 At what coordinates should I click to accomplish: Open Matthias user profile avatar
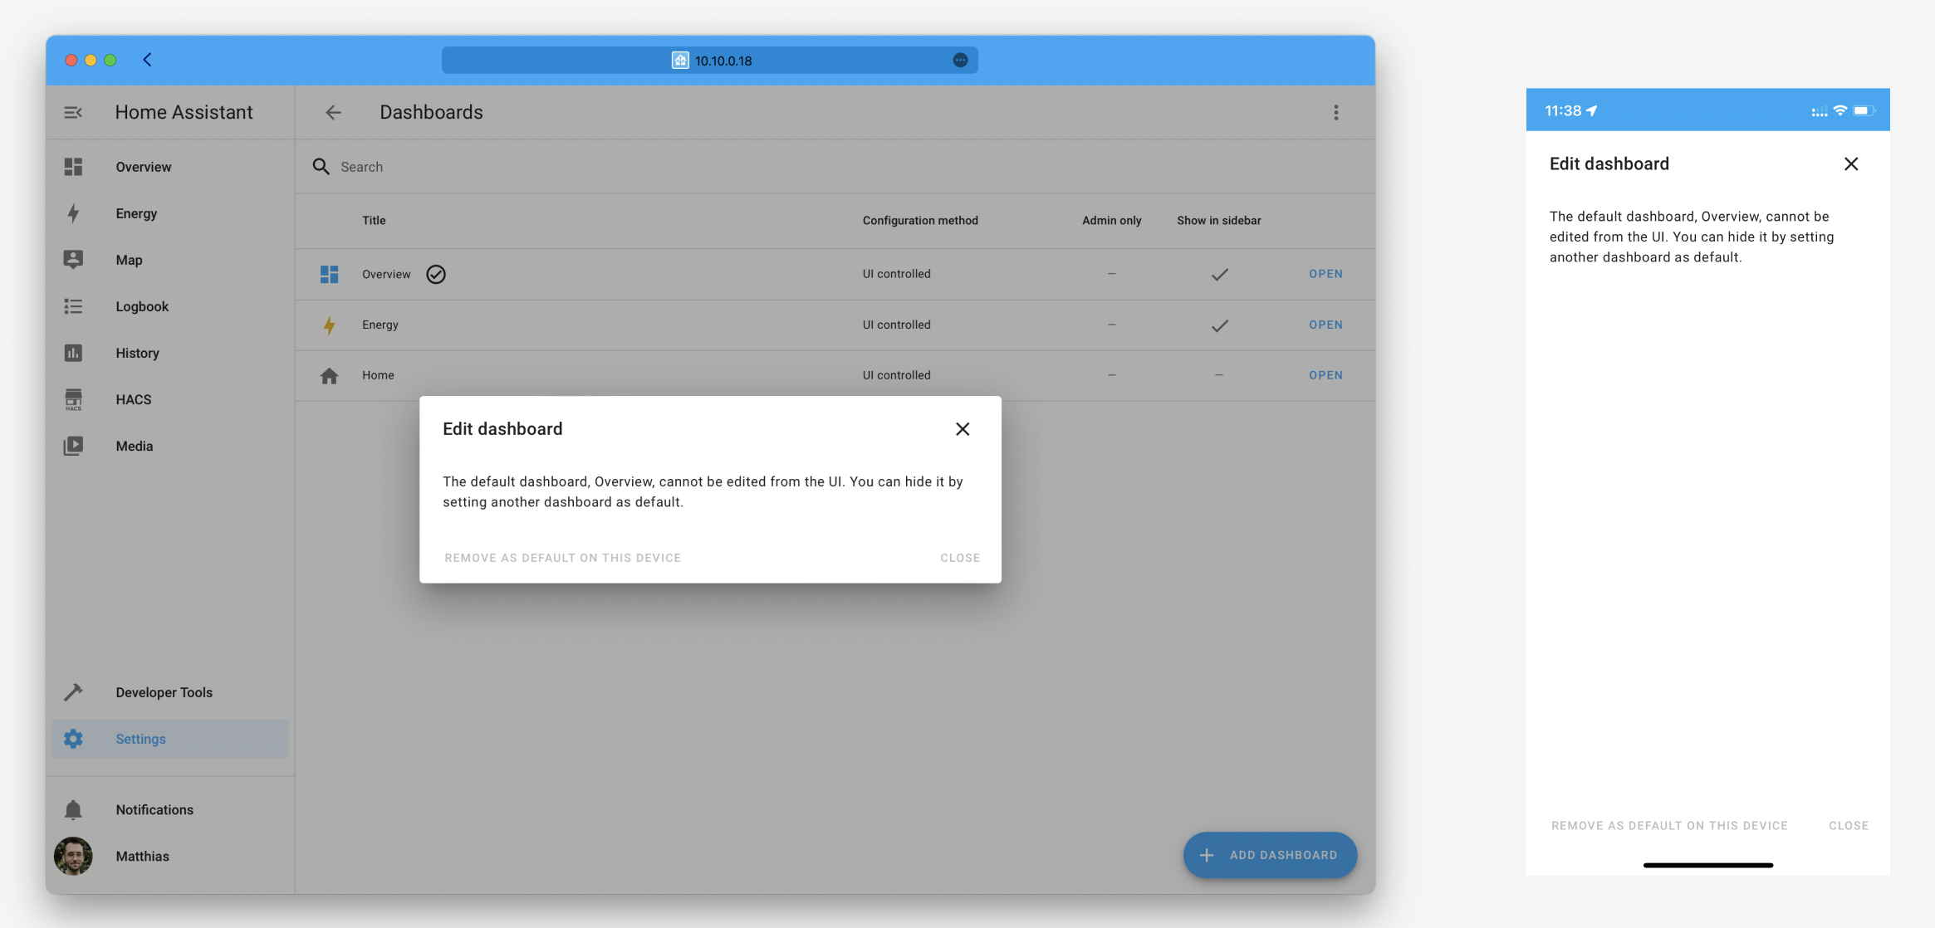point(73,856)
